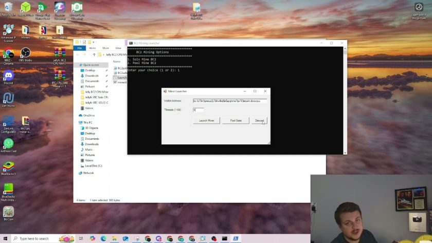Open the Recycle Bin desktop icon
Viewport: 432px width, 243px height.
[x=8, y=8]
